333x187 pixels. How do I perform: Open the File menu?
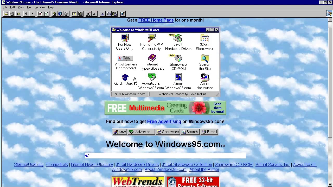coord(5,7)
